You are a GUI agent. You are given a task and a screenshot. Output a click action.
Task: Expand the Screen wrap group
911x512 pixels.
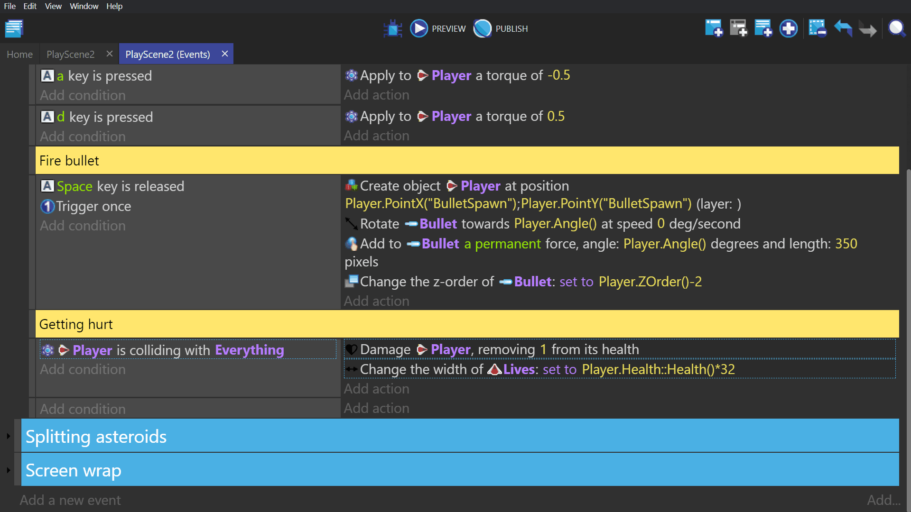pos(8,470)
